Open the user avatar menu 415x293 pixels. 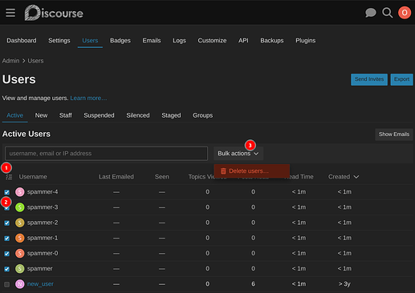tap(405, 13)
